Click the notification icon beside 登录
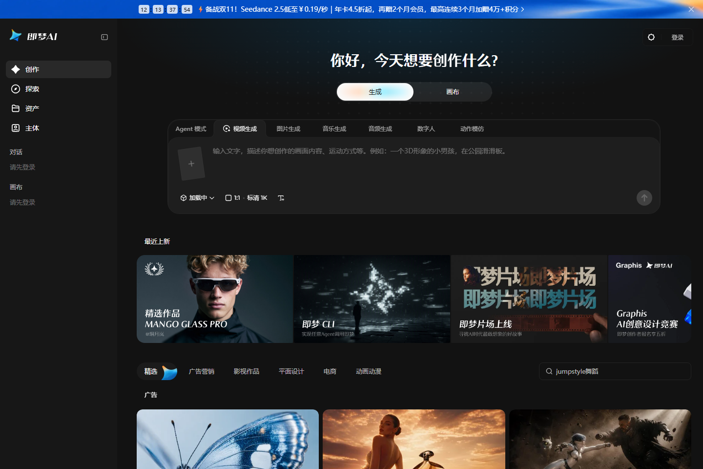Viewport: 703px width, 469px height. click(x=651, y=37)
